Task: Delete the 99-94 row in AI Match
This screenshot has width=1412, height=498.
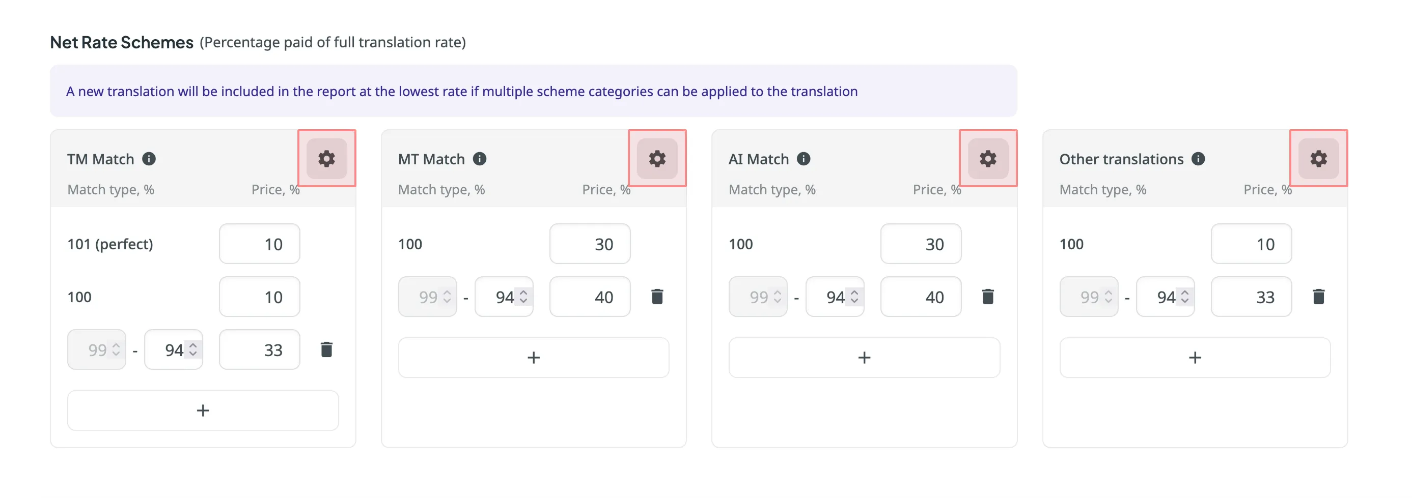Action: pyautogui.click(x=988, y=297)
